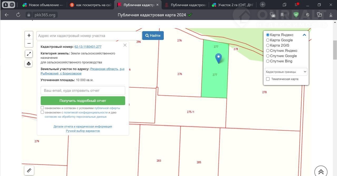Zoom out the map with minus button
This screenshot has height=176, width=337.
[29, 43]
